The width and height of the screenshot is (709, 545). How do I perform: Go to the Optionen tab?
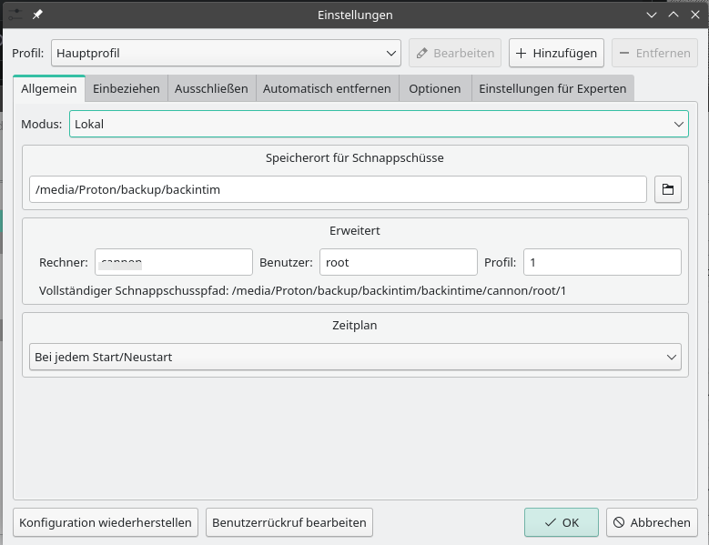[x=434, y=88]
